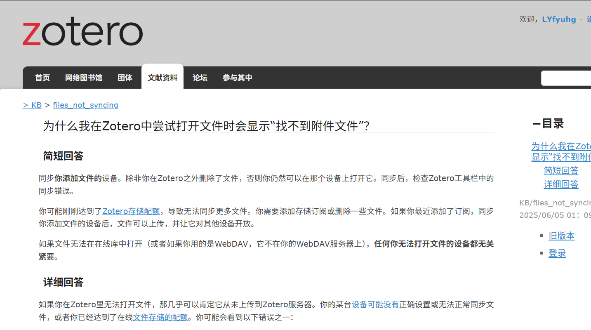Click the username LYfyuhg link

(x=559, y=19)
